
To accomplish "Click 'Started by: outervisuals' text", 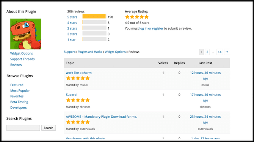I will click(x=80, y=129).
